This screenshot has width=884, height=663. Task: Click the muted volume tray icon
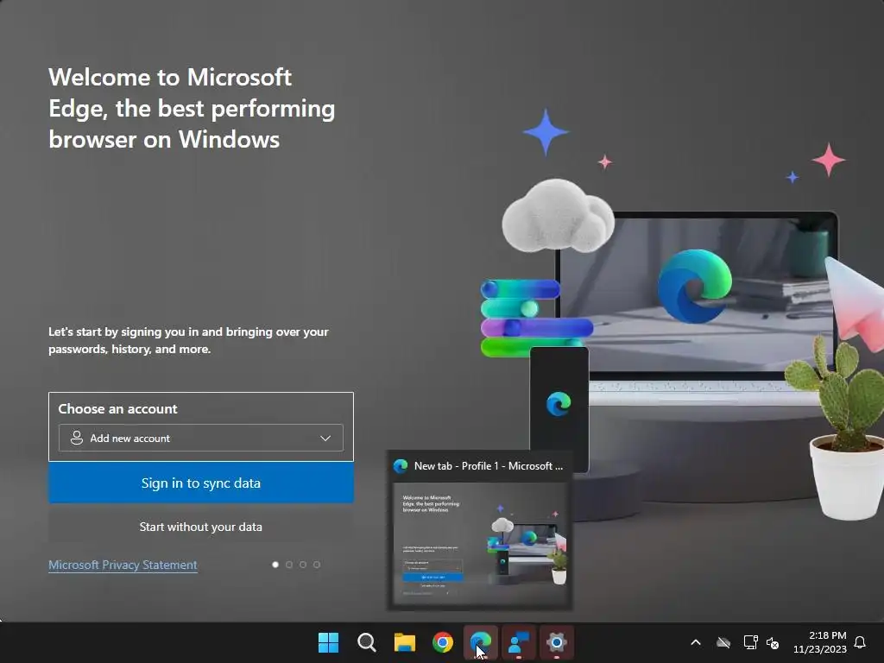[773, 642]
